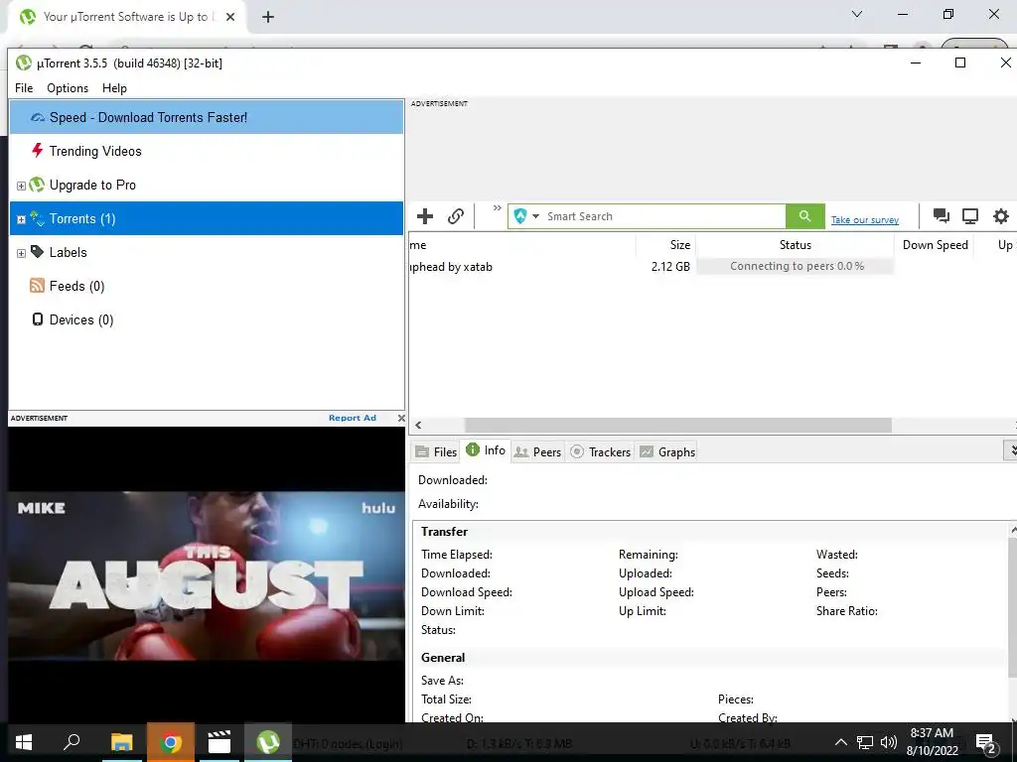
Task: Click the remote monitor toolbar icon
Action: [970, 215]
